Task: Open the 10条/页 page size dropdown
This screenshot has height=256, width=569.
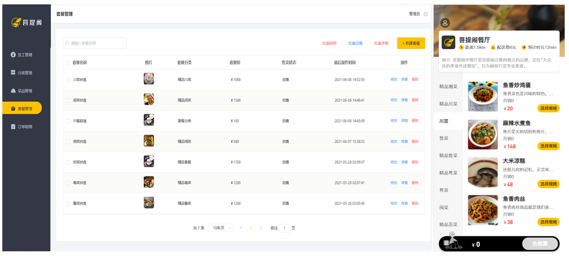Action: coord(220,227)
